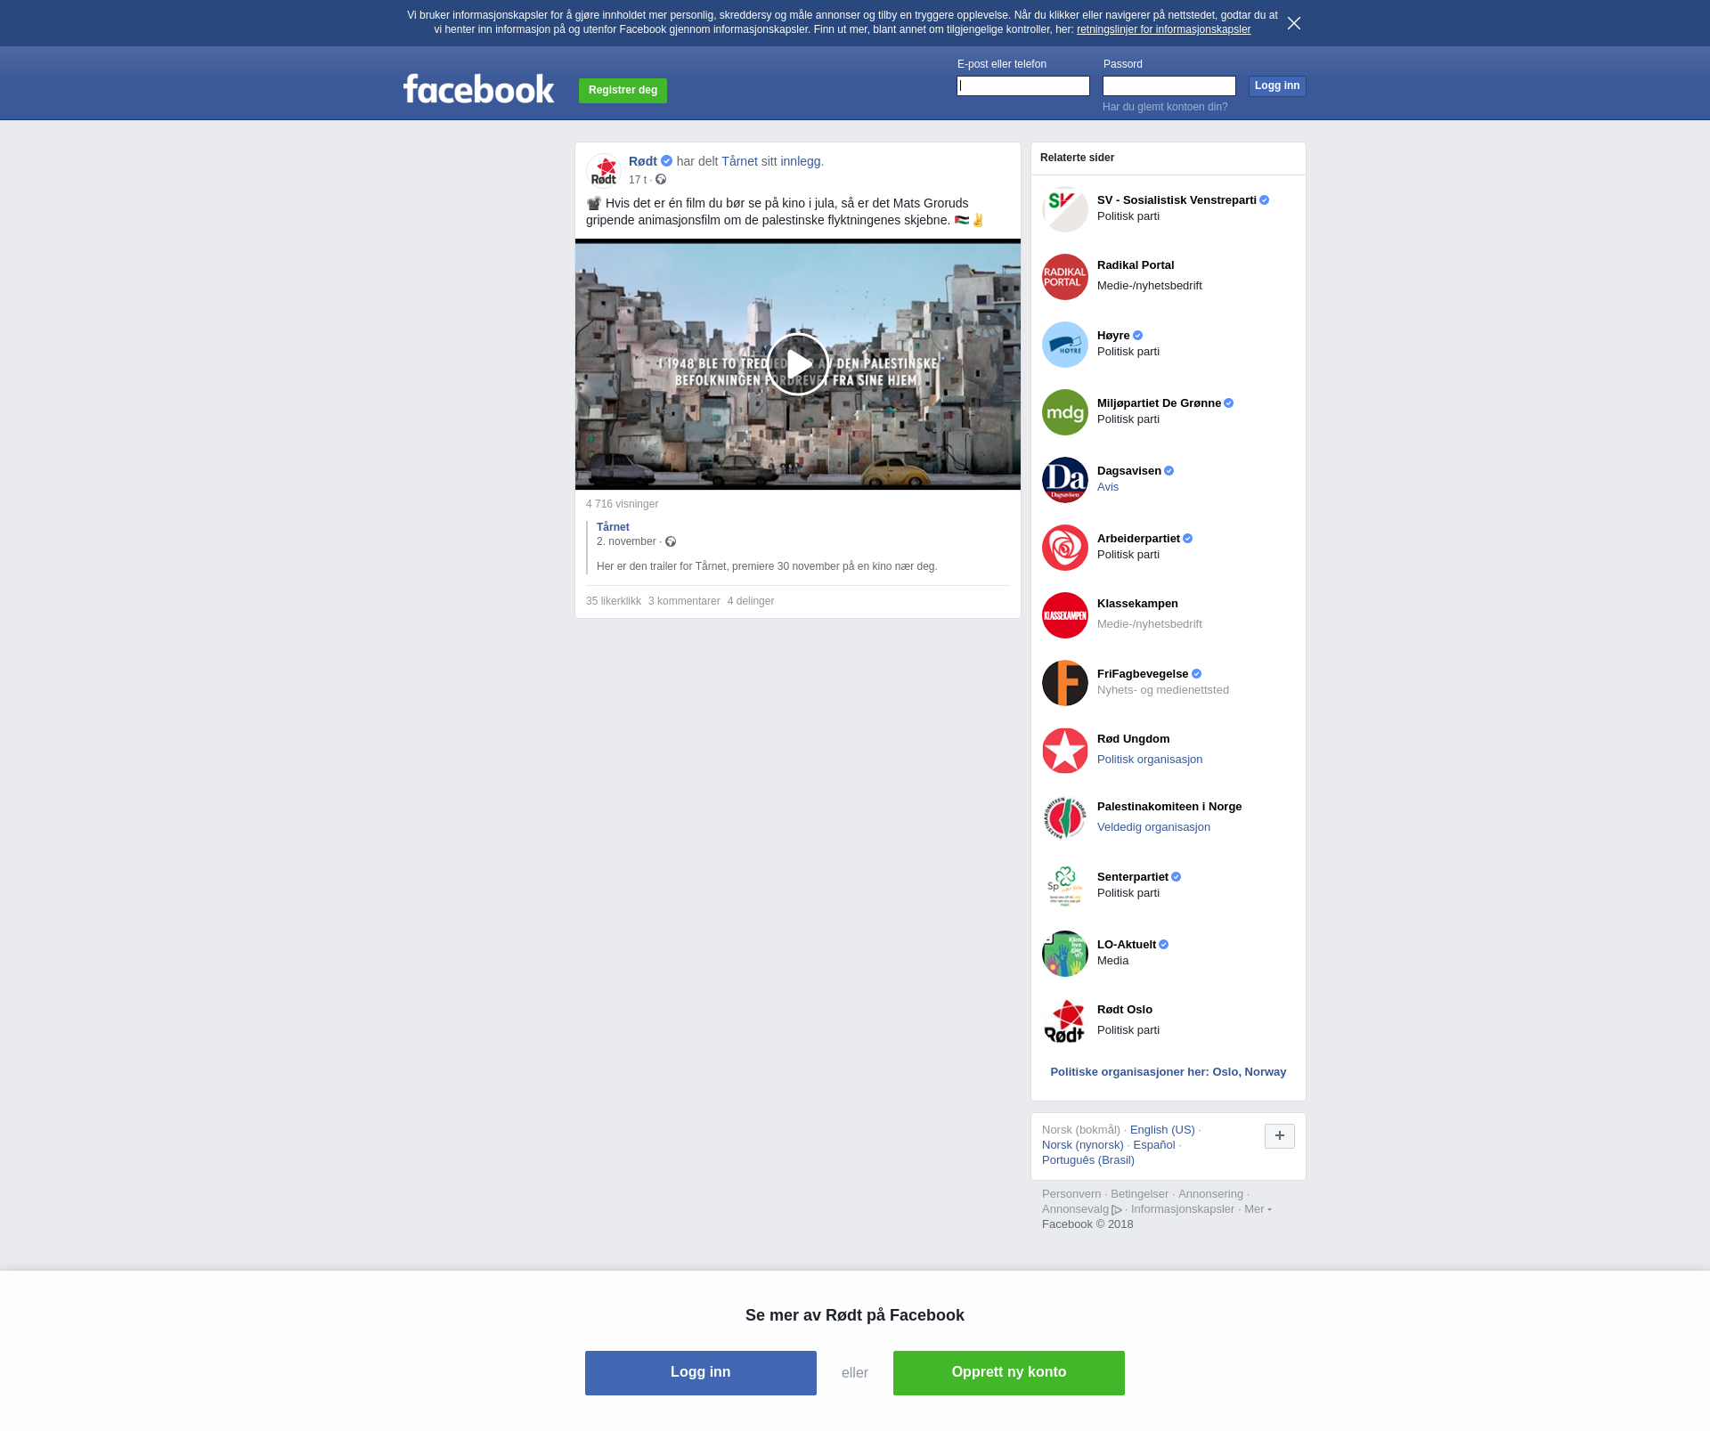Click the Klassekampen logo
Image resolution: width=1710 pixels, height=1431 pixels.
point(1065,615)
